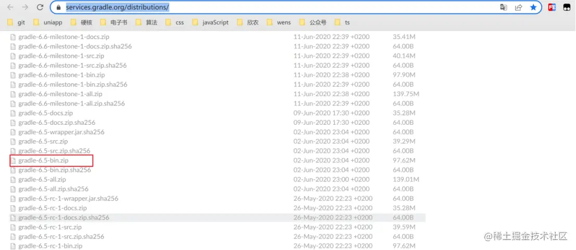Click file icon beside gradle-6.5-rc-1-bin.zip
Viewport: 576px width, 250px height.
click(x=14, y=246)
